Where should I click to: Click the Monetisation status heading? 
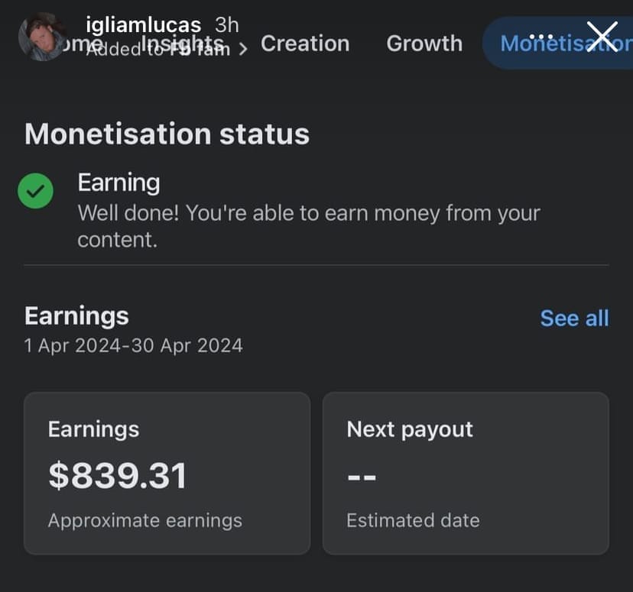click(167, 134)
